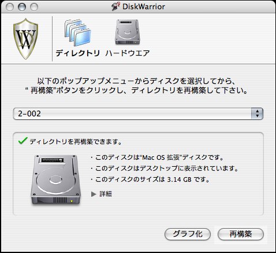Close the DiskWarrior window
The width and height of the screenshot is (276, 253).
tap(10, 7)
